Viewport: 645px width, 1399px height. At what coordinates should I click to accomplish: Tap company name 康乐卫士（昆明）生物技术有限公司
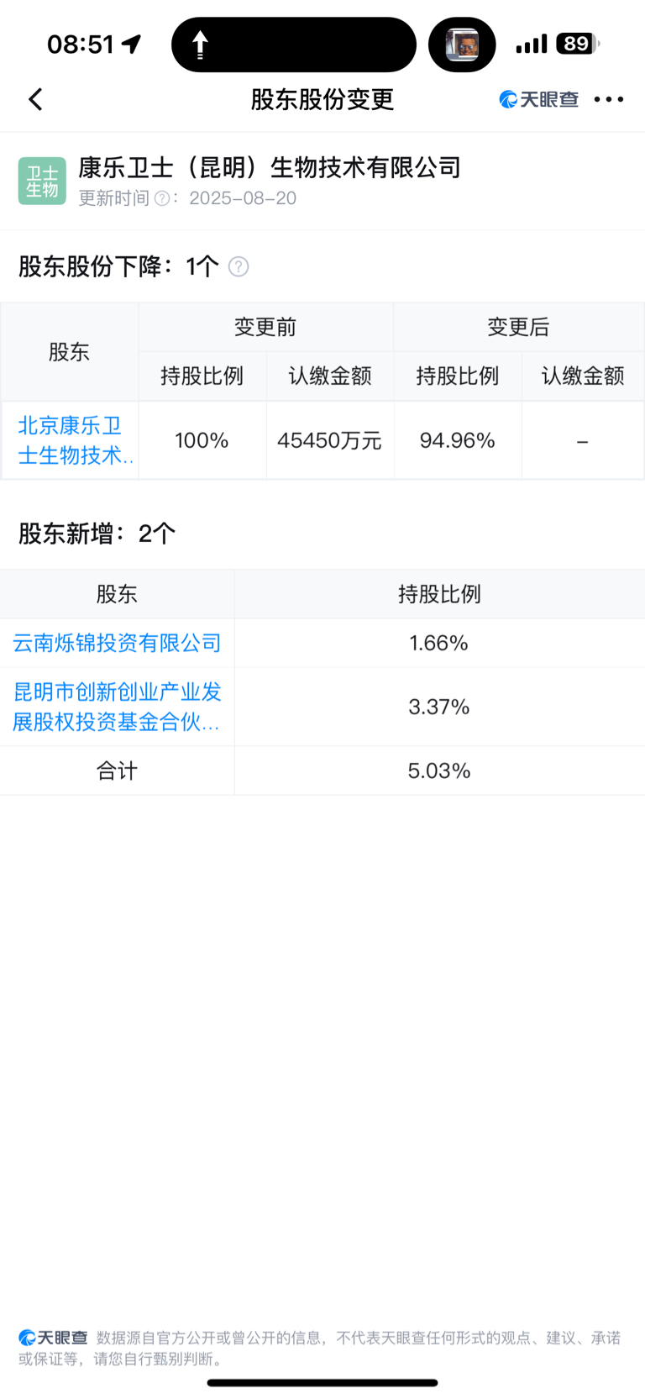pos(270,168)
